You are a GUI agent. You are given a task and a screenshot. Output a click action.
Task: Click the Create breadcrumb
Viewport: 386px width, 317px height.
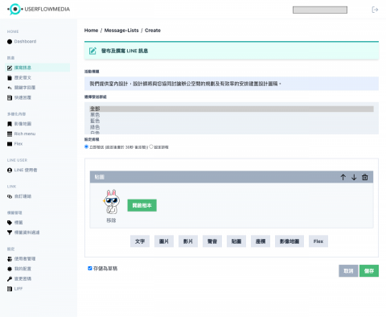pyautogui.click(x=153, y=31)
